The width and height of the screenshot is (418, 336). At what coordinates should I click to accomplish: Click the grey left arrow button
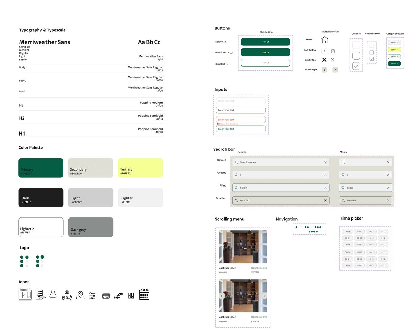click(324, 70)
